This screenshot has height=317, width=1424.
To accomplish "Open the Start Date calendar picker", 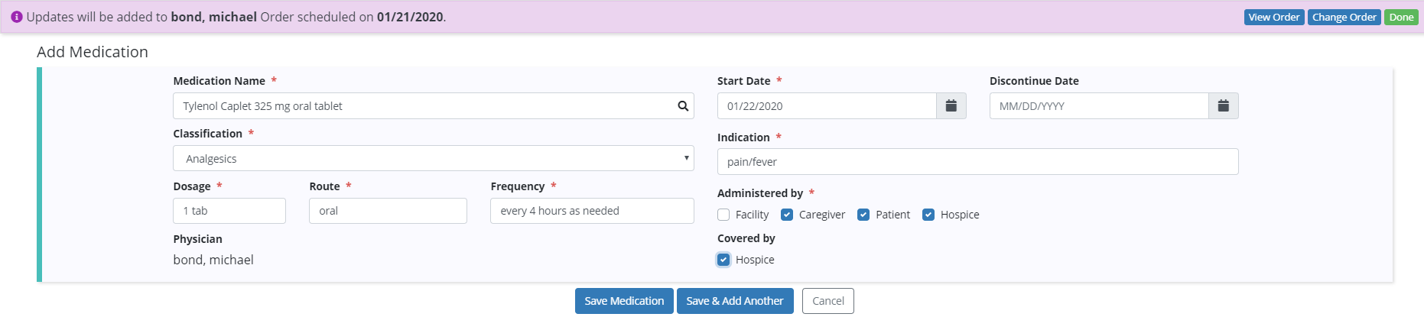I will (951, 106).
